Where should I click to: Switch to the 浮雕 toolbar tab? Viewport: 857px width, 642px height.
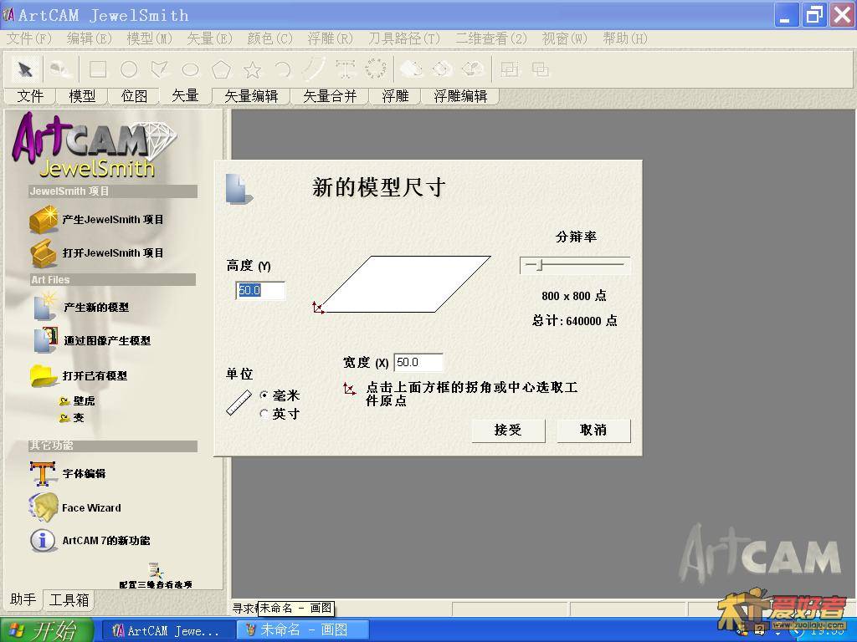point(395,97)
